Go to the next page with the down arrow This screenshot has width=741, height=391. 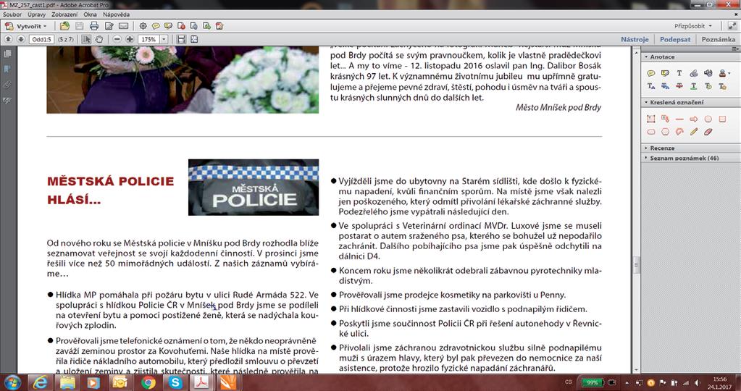click(20, 39)
